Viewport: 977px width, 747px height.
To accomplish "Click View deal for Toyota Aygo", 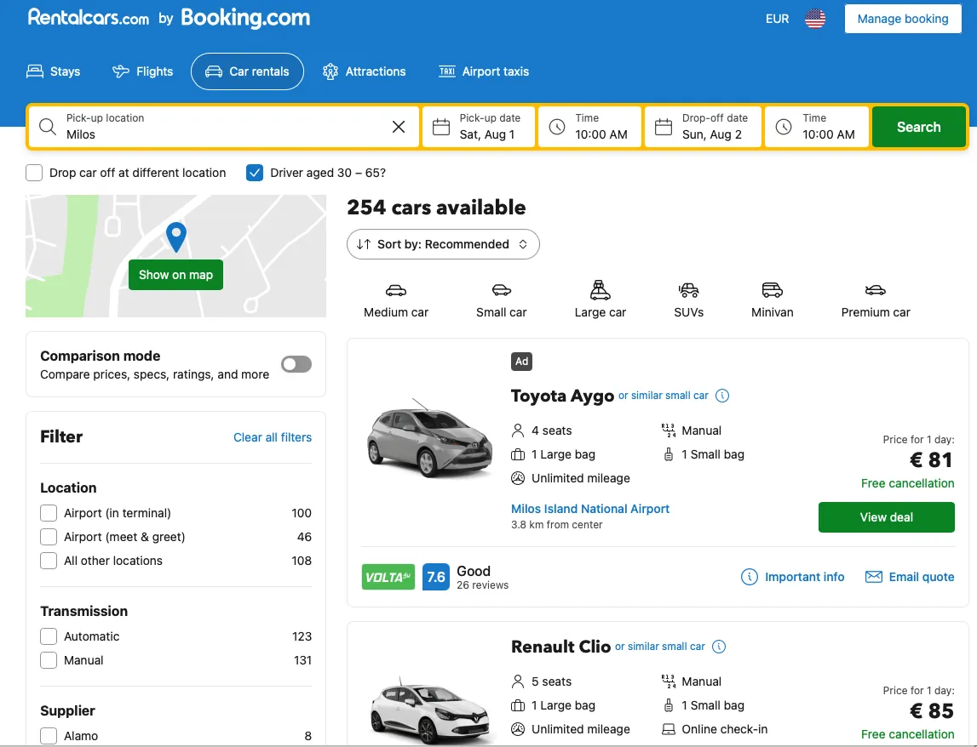I will coord(886,517).
